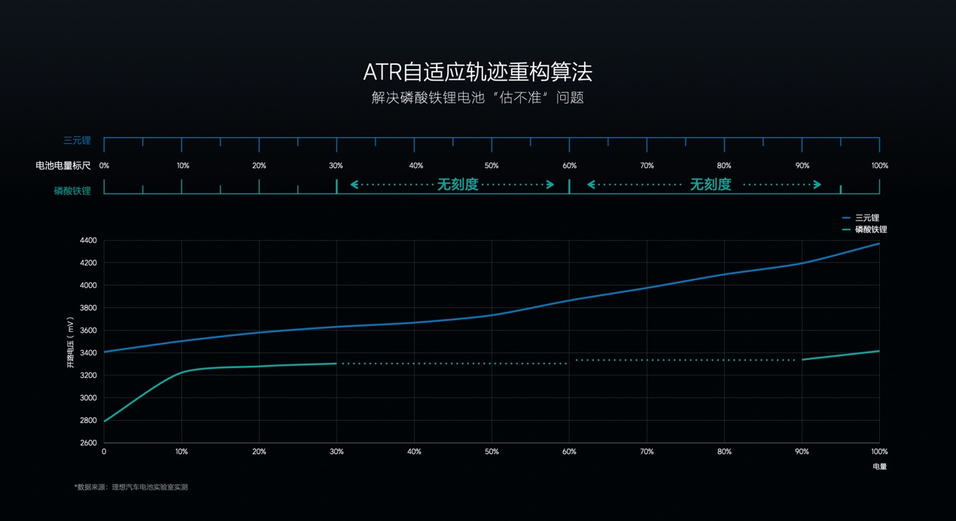956x521 pixels.
Task: Click the 电量 x-axis title
Action: click(879, 467)
